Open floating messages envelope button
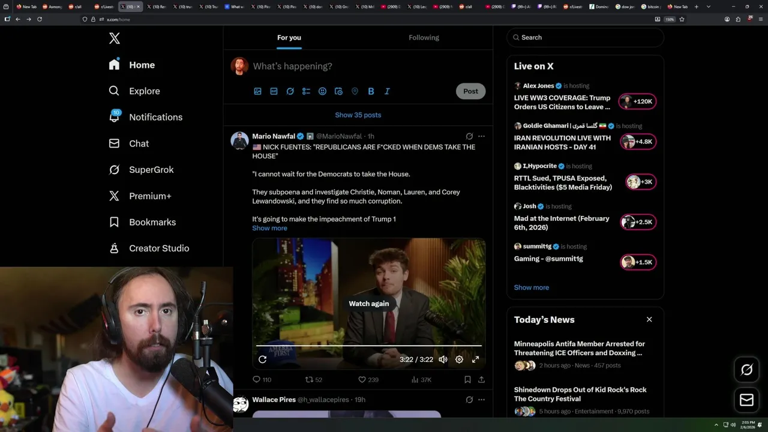Image resolution: width=768 pixels, height=432 pixels. pyautogui.click(x=747, y=400)
